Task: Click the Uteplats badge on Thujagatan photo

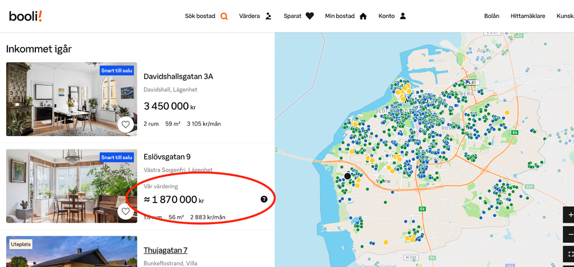Action: 21,245
